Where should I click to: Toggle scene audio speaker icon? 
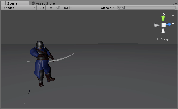(58, 8)
